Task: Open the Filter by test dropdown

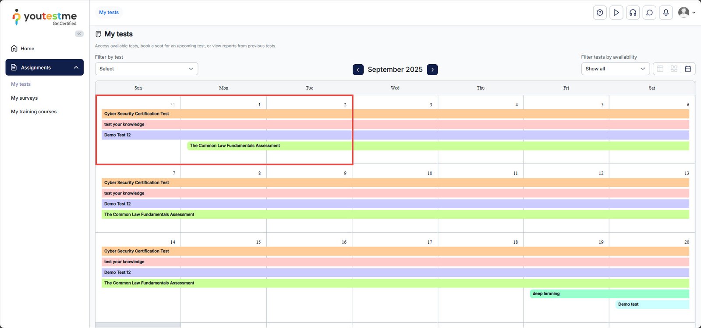Action: 146,69
